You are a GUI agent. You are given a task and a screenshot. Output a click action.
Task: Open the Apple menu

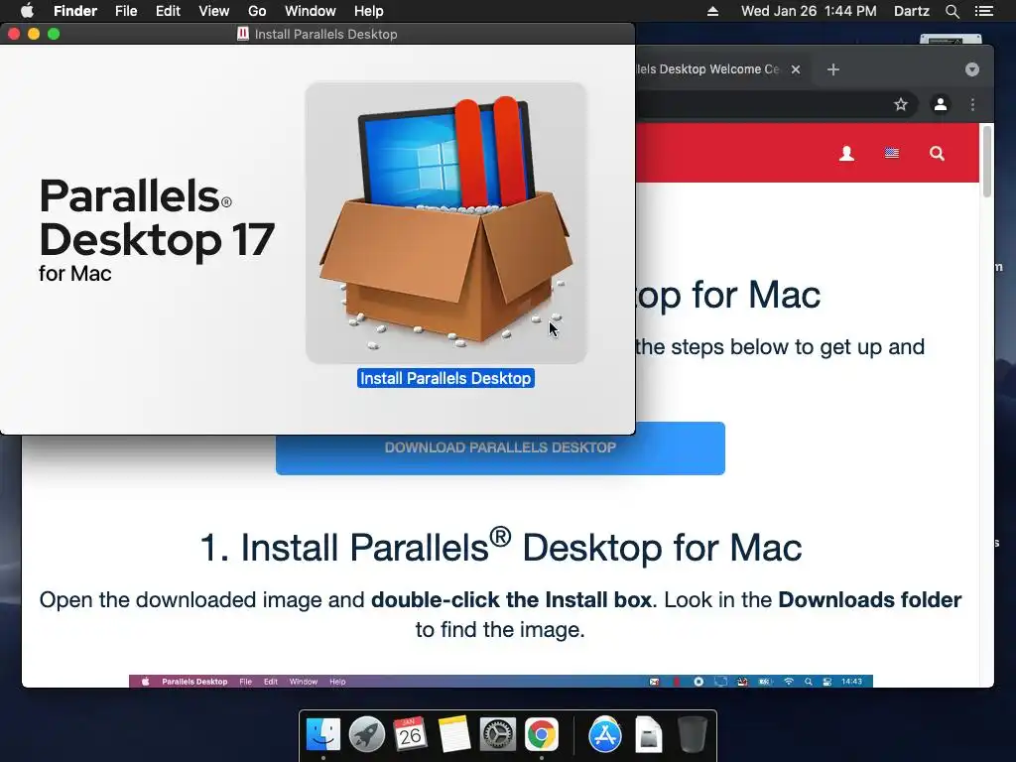pos(27,11)
